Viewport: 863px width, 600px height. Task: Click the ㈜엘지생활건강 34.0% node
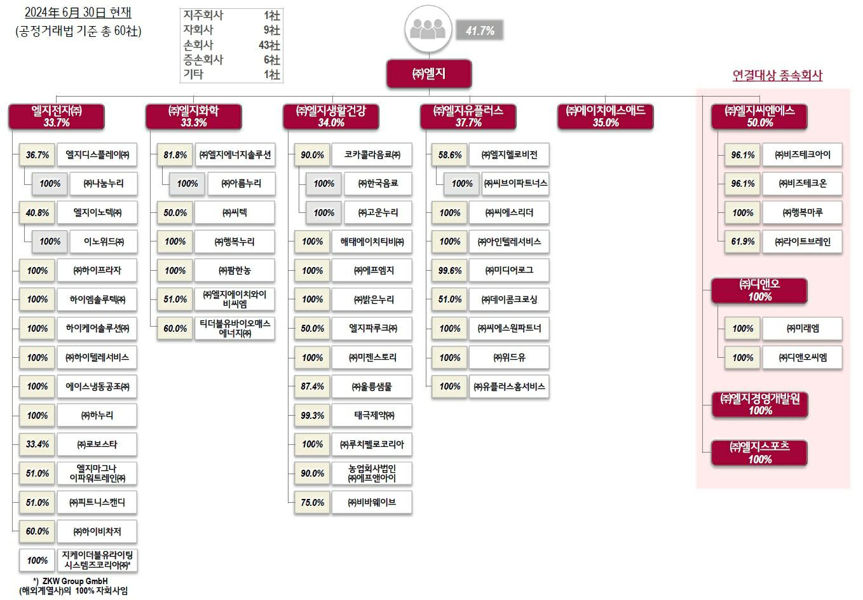pos(331,116)
